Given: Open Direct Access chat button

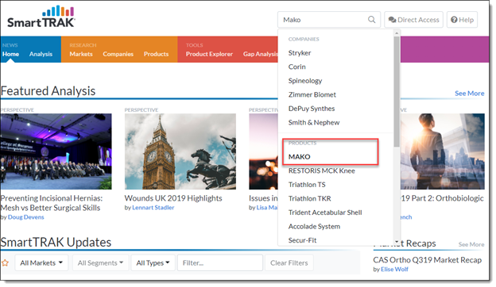Looking at the screenshot, I should (x=413, y=20).
